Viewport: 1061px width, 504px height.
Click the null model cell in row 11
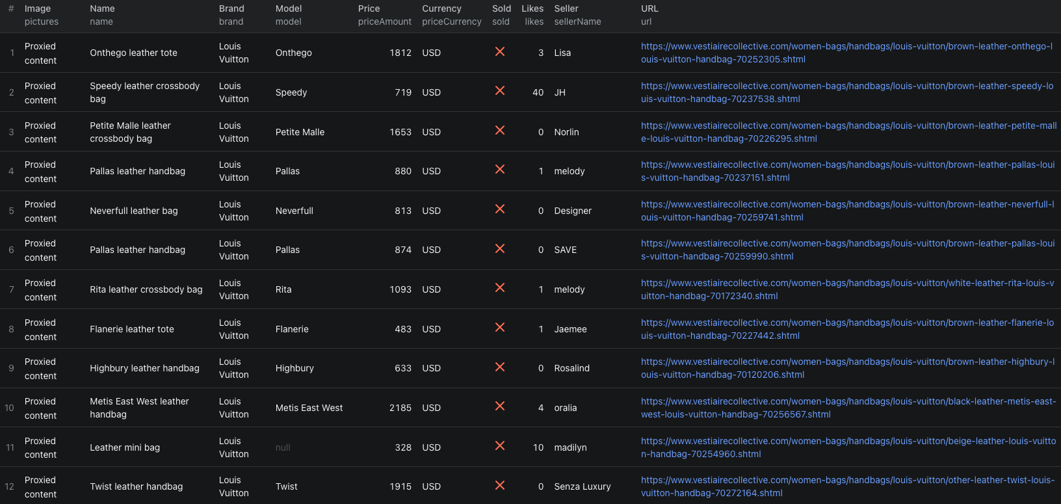[x=283, y=447]
